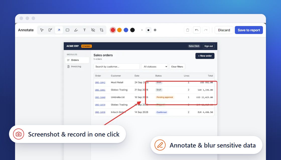The width and height of the screenshot is (281, 160).
Task: Open the All statuses dropdown
Action: coord(155,66)
